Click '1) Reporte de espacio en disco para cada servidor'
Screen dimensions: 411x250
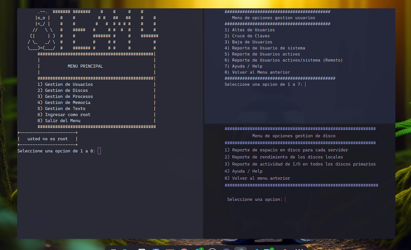pyautogui.click(x=286, y=150)
